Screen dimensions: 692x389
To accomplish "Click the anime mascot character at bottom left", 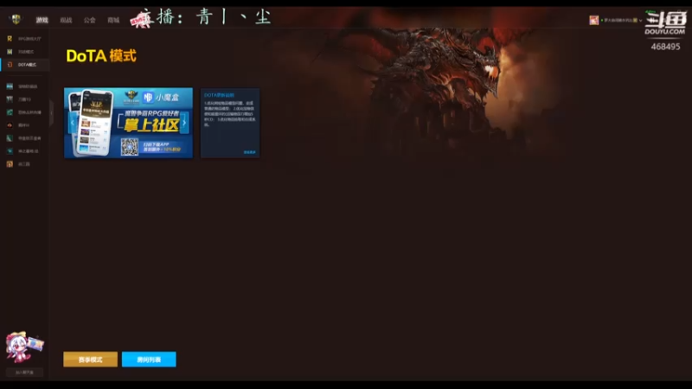I will [24, 347].
